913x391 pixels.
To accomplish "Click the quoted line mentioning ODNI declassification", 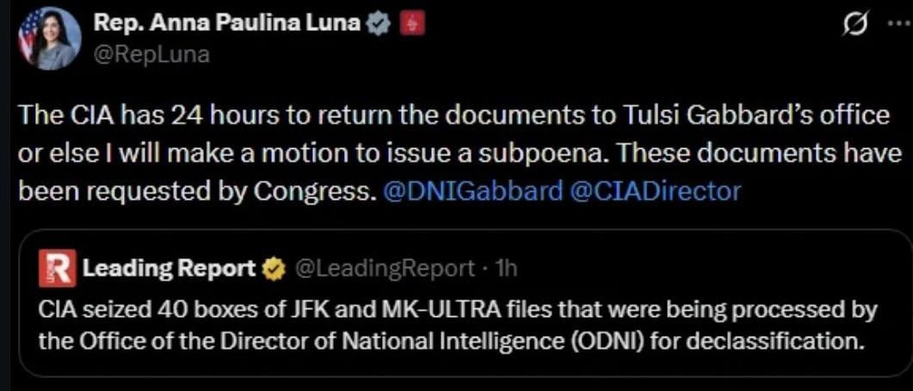I will pyautogui.click(x=448, y=339).
